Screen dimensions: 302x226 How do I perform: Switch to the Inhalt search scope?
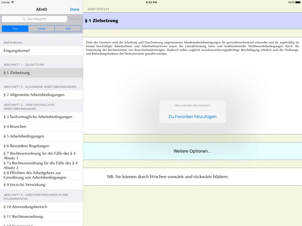point(41,29)
